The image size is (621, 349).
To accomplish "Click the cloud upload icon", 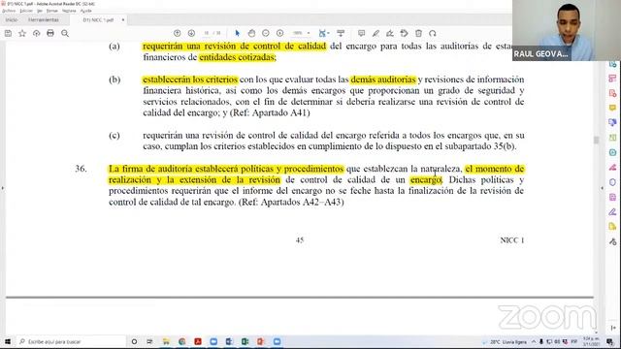I will coord(37,34).
